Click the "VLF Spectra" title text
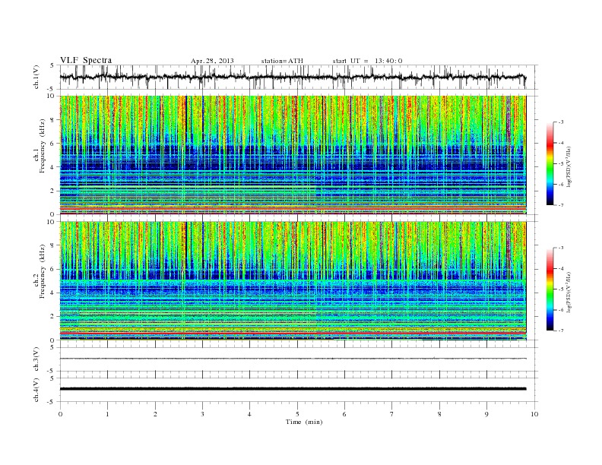This screenshot has height=465, width=602. click(86, 60)
